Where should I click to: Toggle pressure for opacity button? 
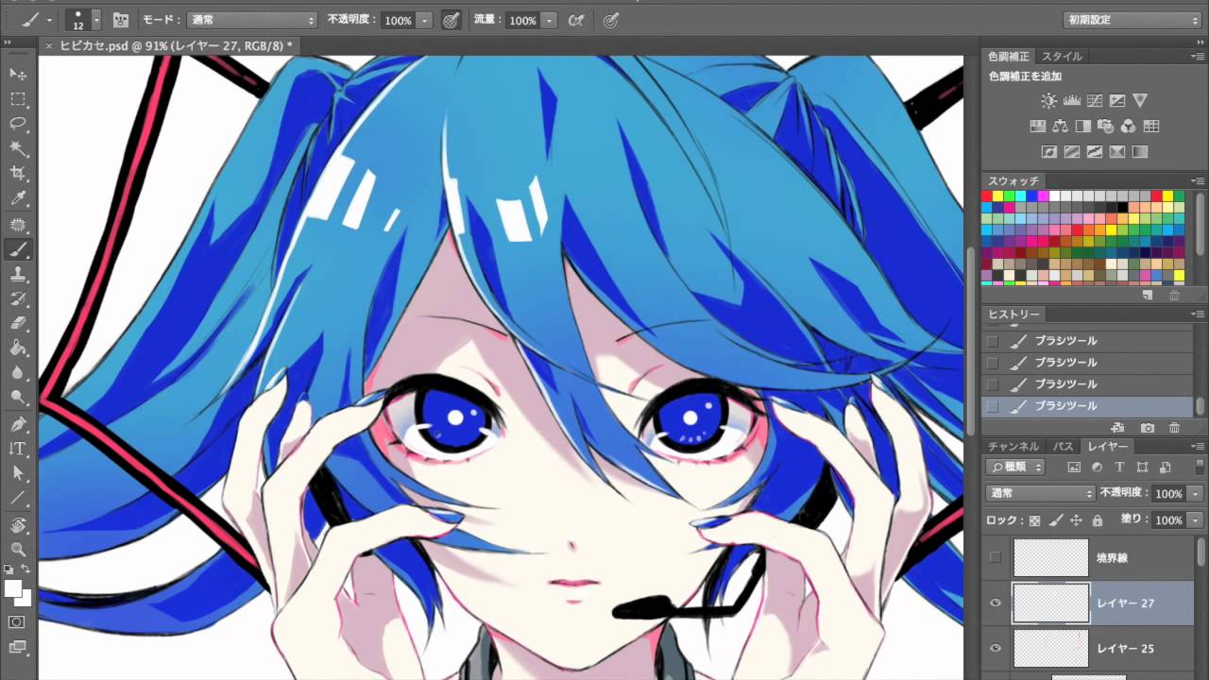451,20
